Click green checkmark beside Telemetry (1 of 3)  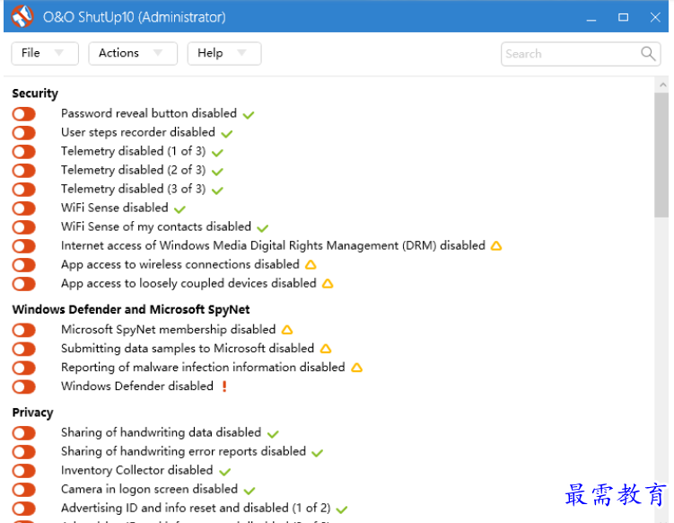[217, 153]
